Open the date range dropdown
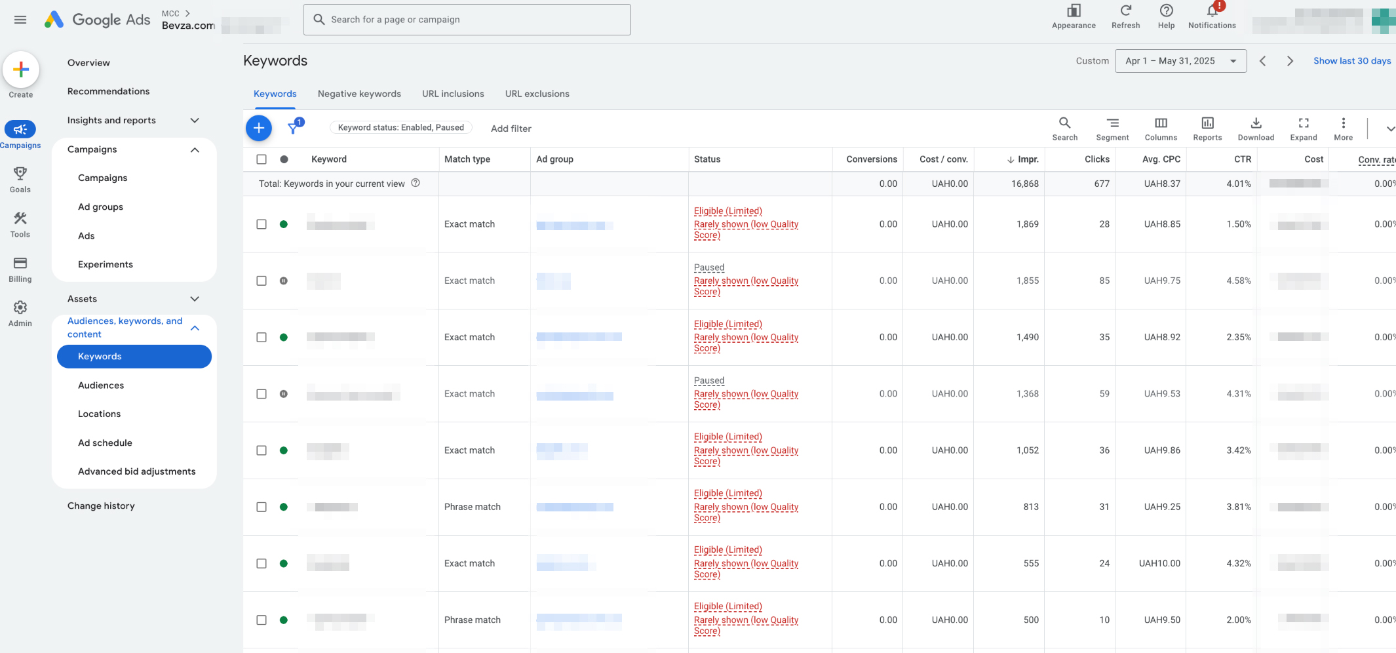1396x653 pixels. point(1180,61)
